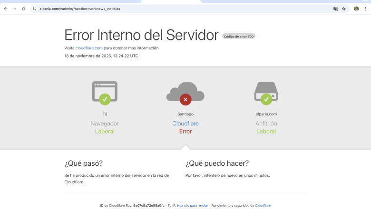Click the Ray ID 9a07c9a72e85a0fa
Screen dimensions: 371x209
point(148,206)
